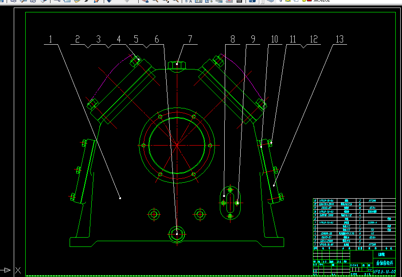Select part callout number 9
This screenshot has width=402, height=277.
253,39
